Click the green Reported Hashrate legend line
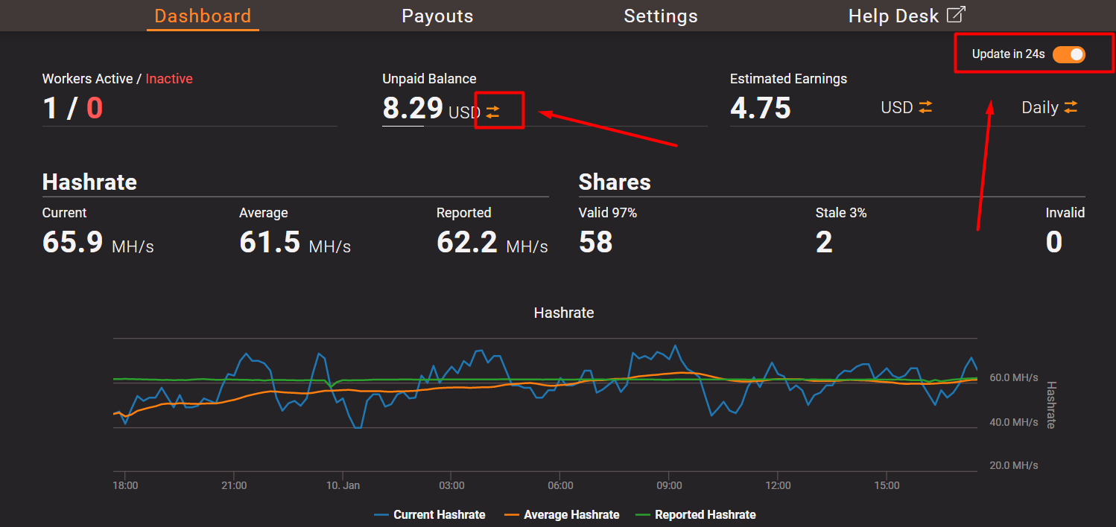The image size is (1116, 527). pyautogui.click(x=643, y=514)
